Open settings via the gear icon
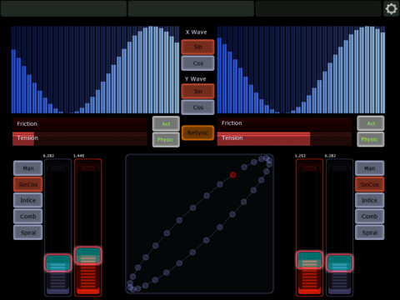The height and width of the screenshot is (300, 400). click(x=391, y=9)
